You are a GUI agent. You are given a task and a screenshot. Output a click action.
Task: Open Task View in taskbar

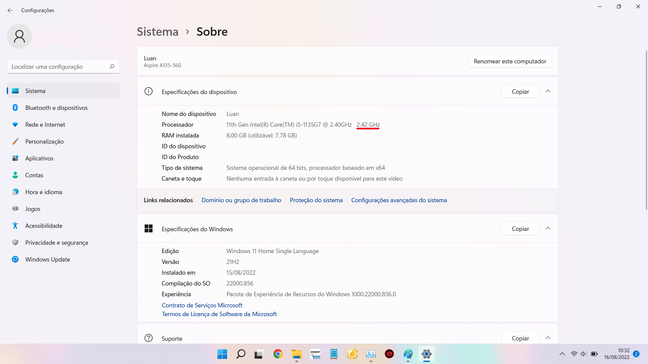pos(259,354)
